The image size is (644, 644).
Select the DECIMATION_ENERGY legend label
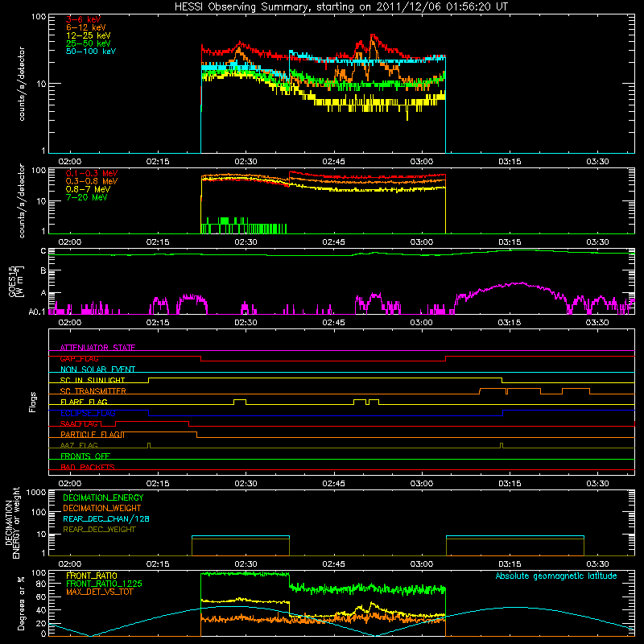(x=103, y=497)
